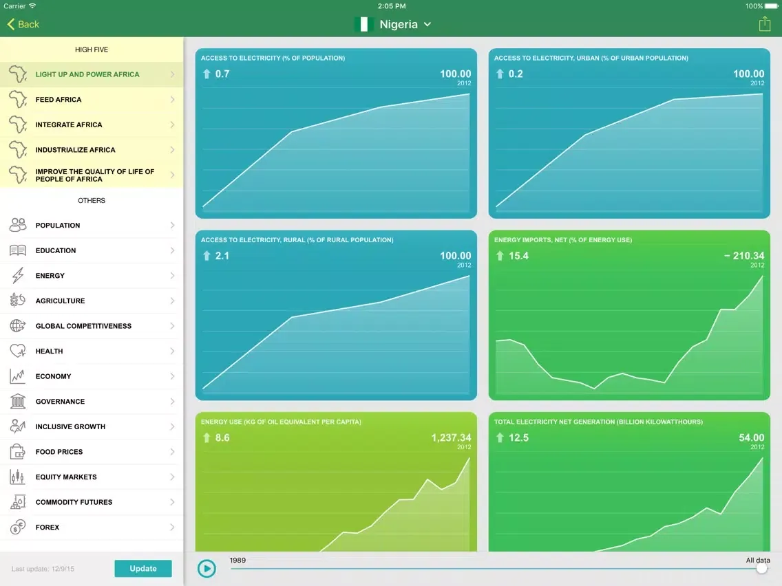
Task: Click the – 210.34 energy imports value
Action: coord(744,256)
